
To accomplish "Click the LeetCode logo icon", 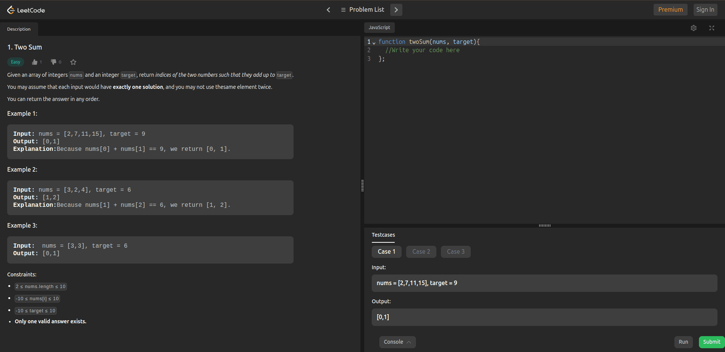I will (11, 10).
